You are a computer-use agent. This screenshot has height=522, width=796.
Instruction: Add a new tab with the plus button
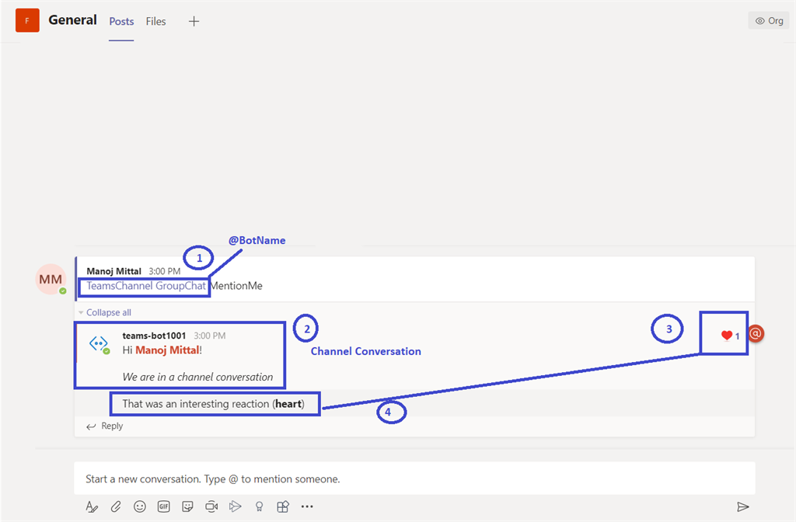tap(194, 21)
